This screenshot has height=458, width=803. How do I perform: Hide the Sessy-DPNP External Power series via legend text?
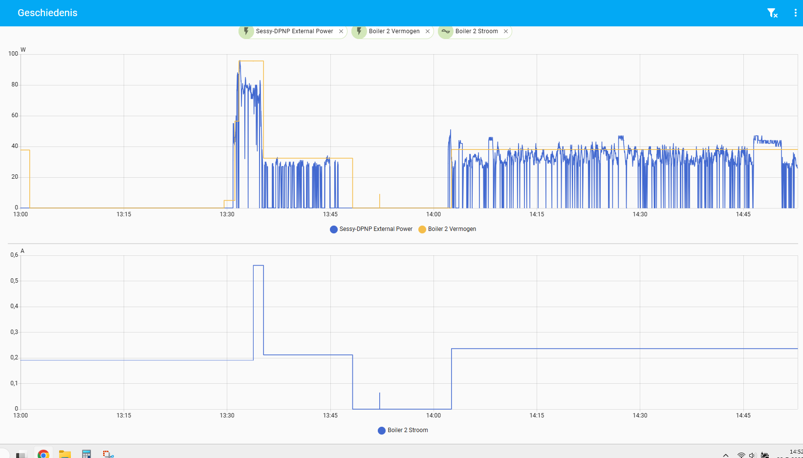coord(376,229)
